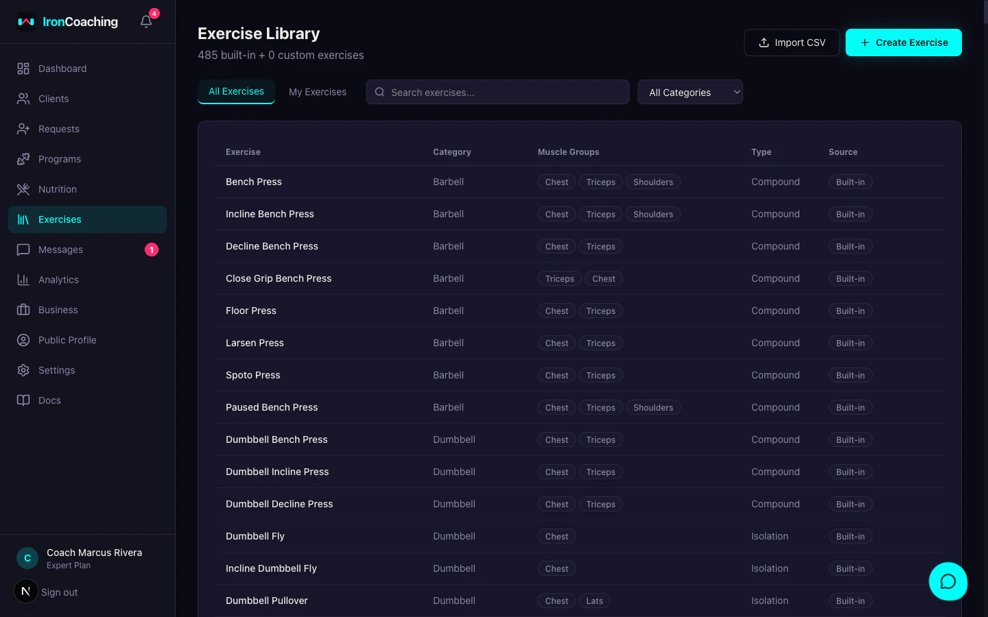Open the All Categories dropdown
The image size is (988, 617).
690,93
